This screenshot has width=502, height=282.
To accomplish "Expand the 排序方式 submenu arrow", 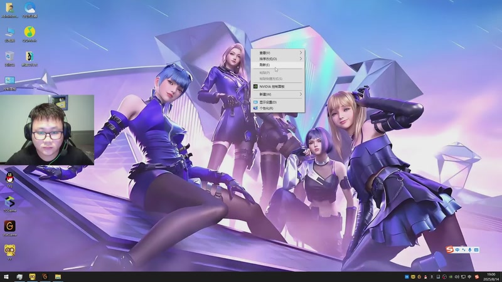I will point(301,59).
